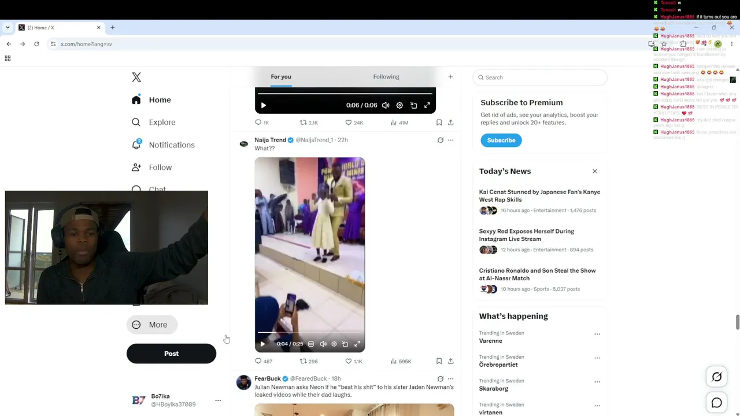Go to Home in the sidebar
Screen dimensions: 740x416
tap(151, 100)
